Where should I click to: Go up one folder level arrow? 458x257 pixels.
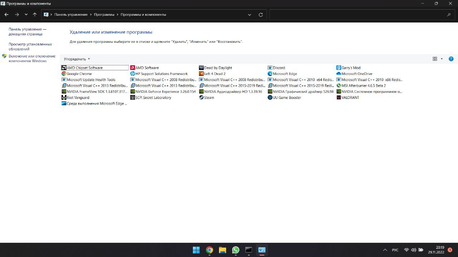click(x=35, y=15)
